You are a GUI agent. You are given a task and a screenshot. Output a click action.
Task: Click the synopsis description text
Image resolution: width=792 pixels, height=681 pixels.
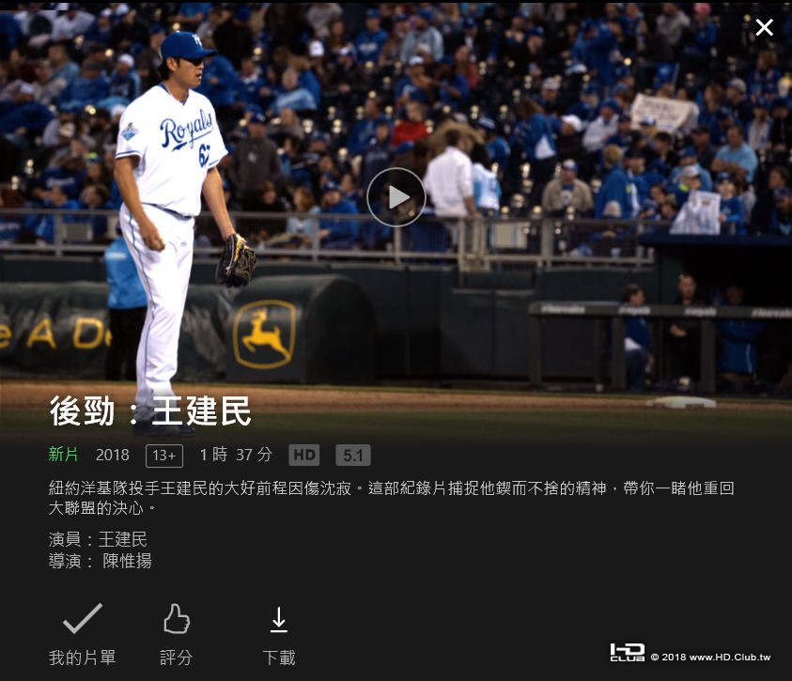pos(392,498)
